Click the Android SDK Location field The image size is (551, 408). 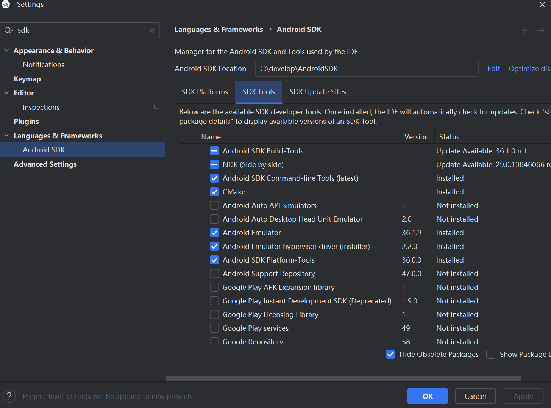tap(367, 69)
